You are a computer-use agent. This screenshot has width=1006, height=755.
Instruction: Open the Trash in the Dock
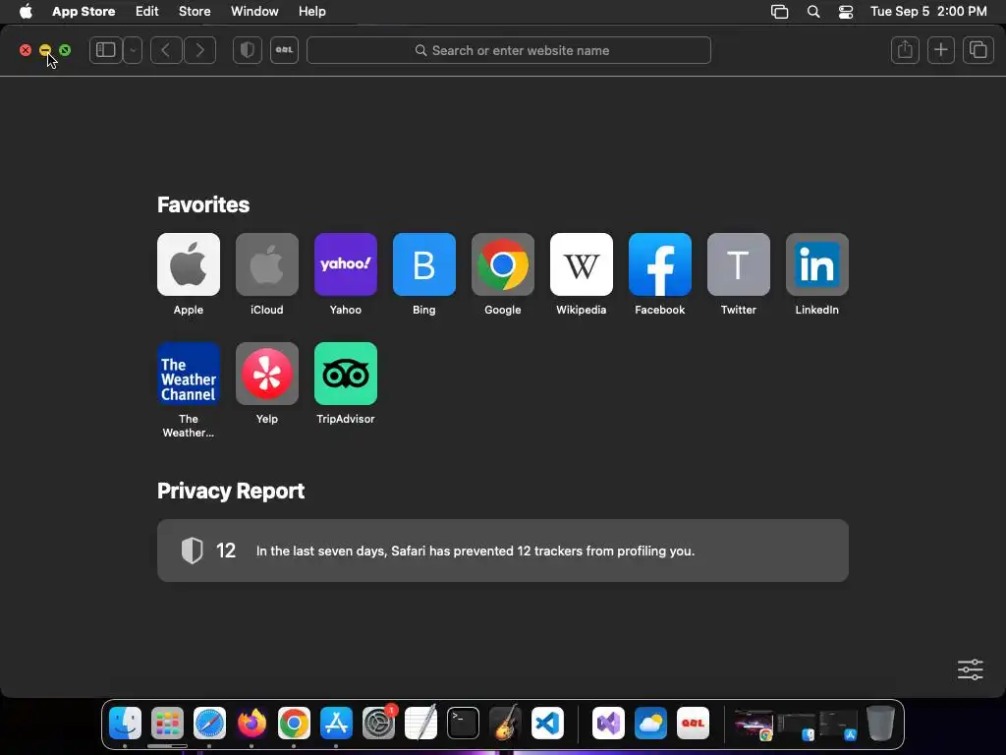coord(881,723)
